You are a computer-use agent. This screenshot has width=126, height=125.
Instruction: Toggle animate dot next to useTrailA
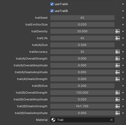tap(123, 4)
